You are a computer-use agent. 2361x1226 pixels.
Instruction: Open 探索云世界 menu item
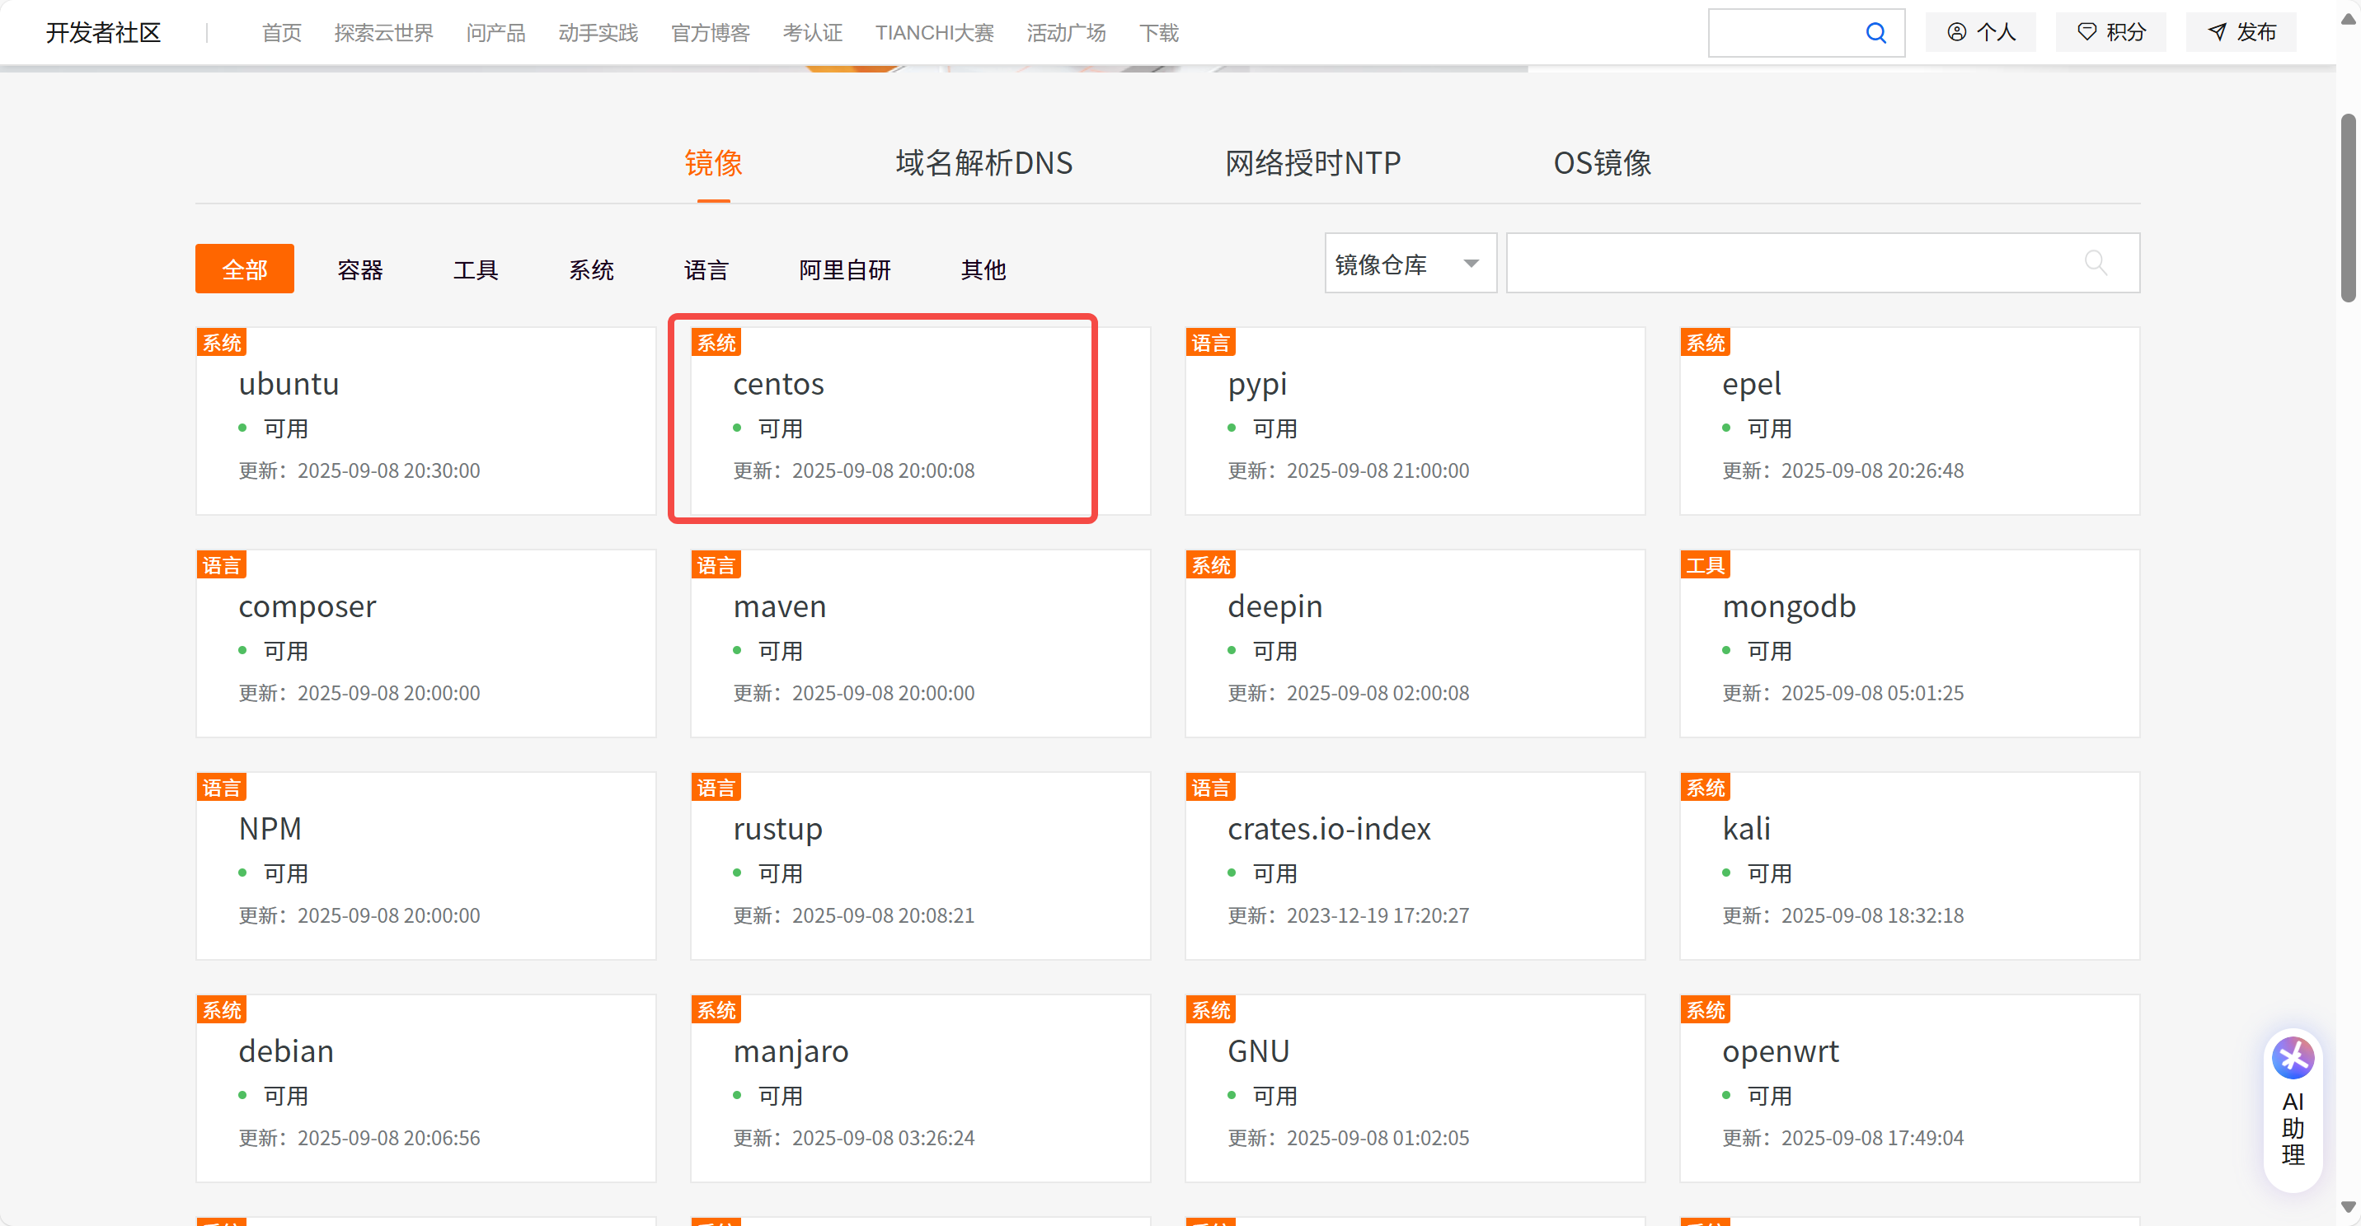(383, 33)
